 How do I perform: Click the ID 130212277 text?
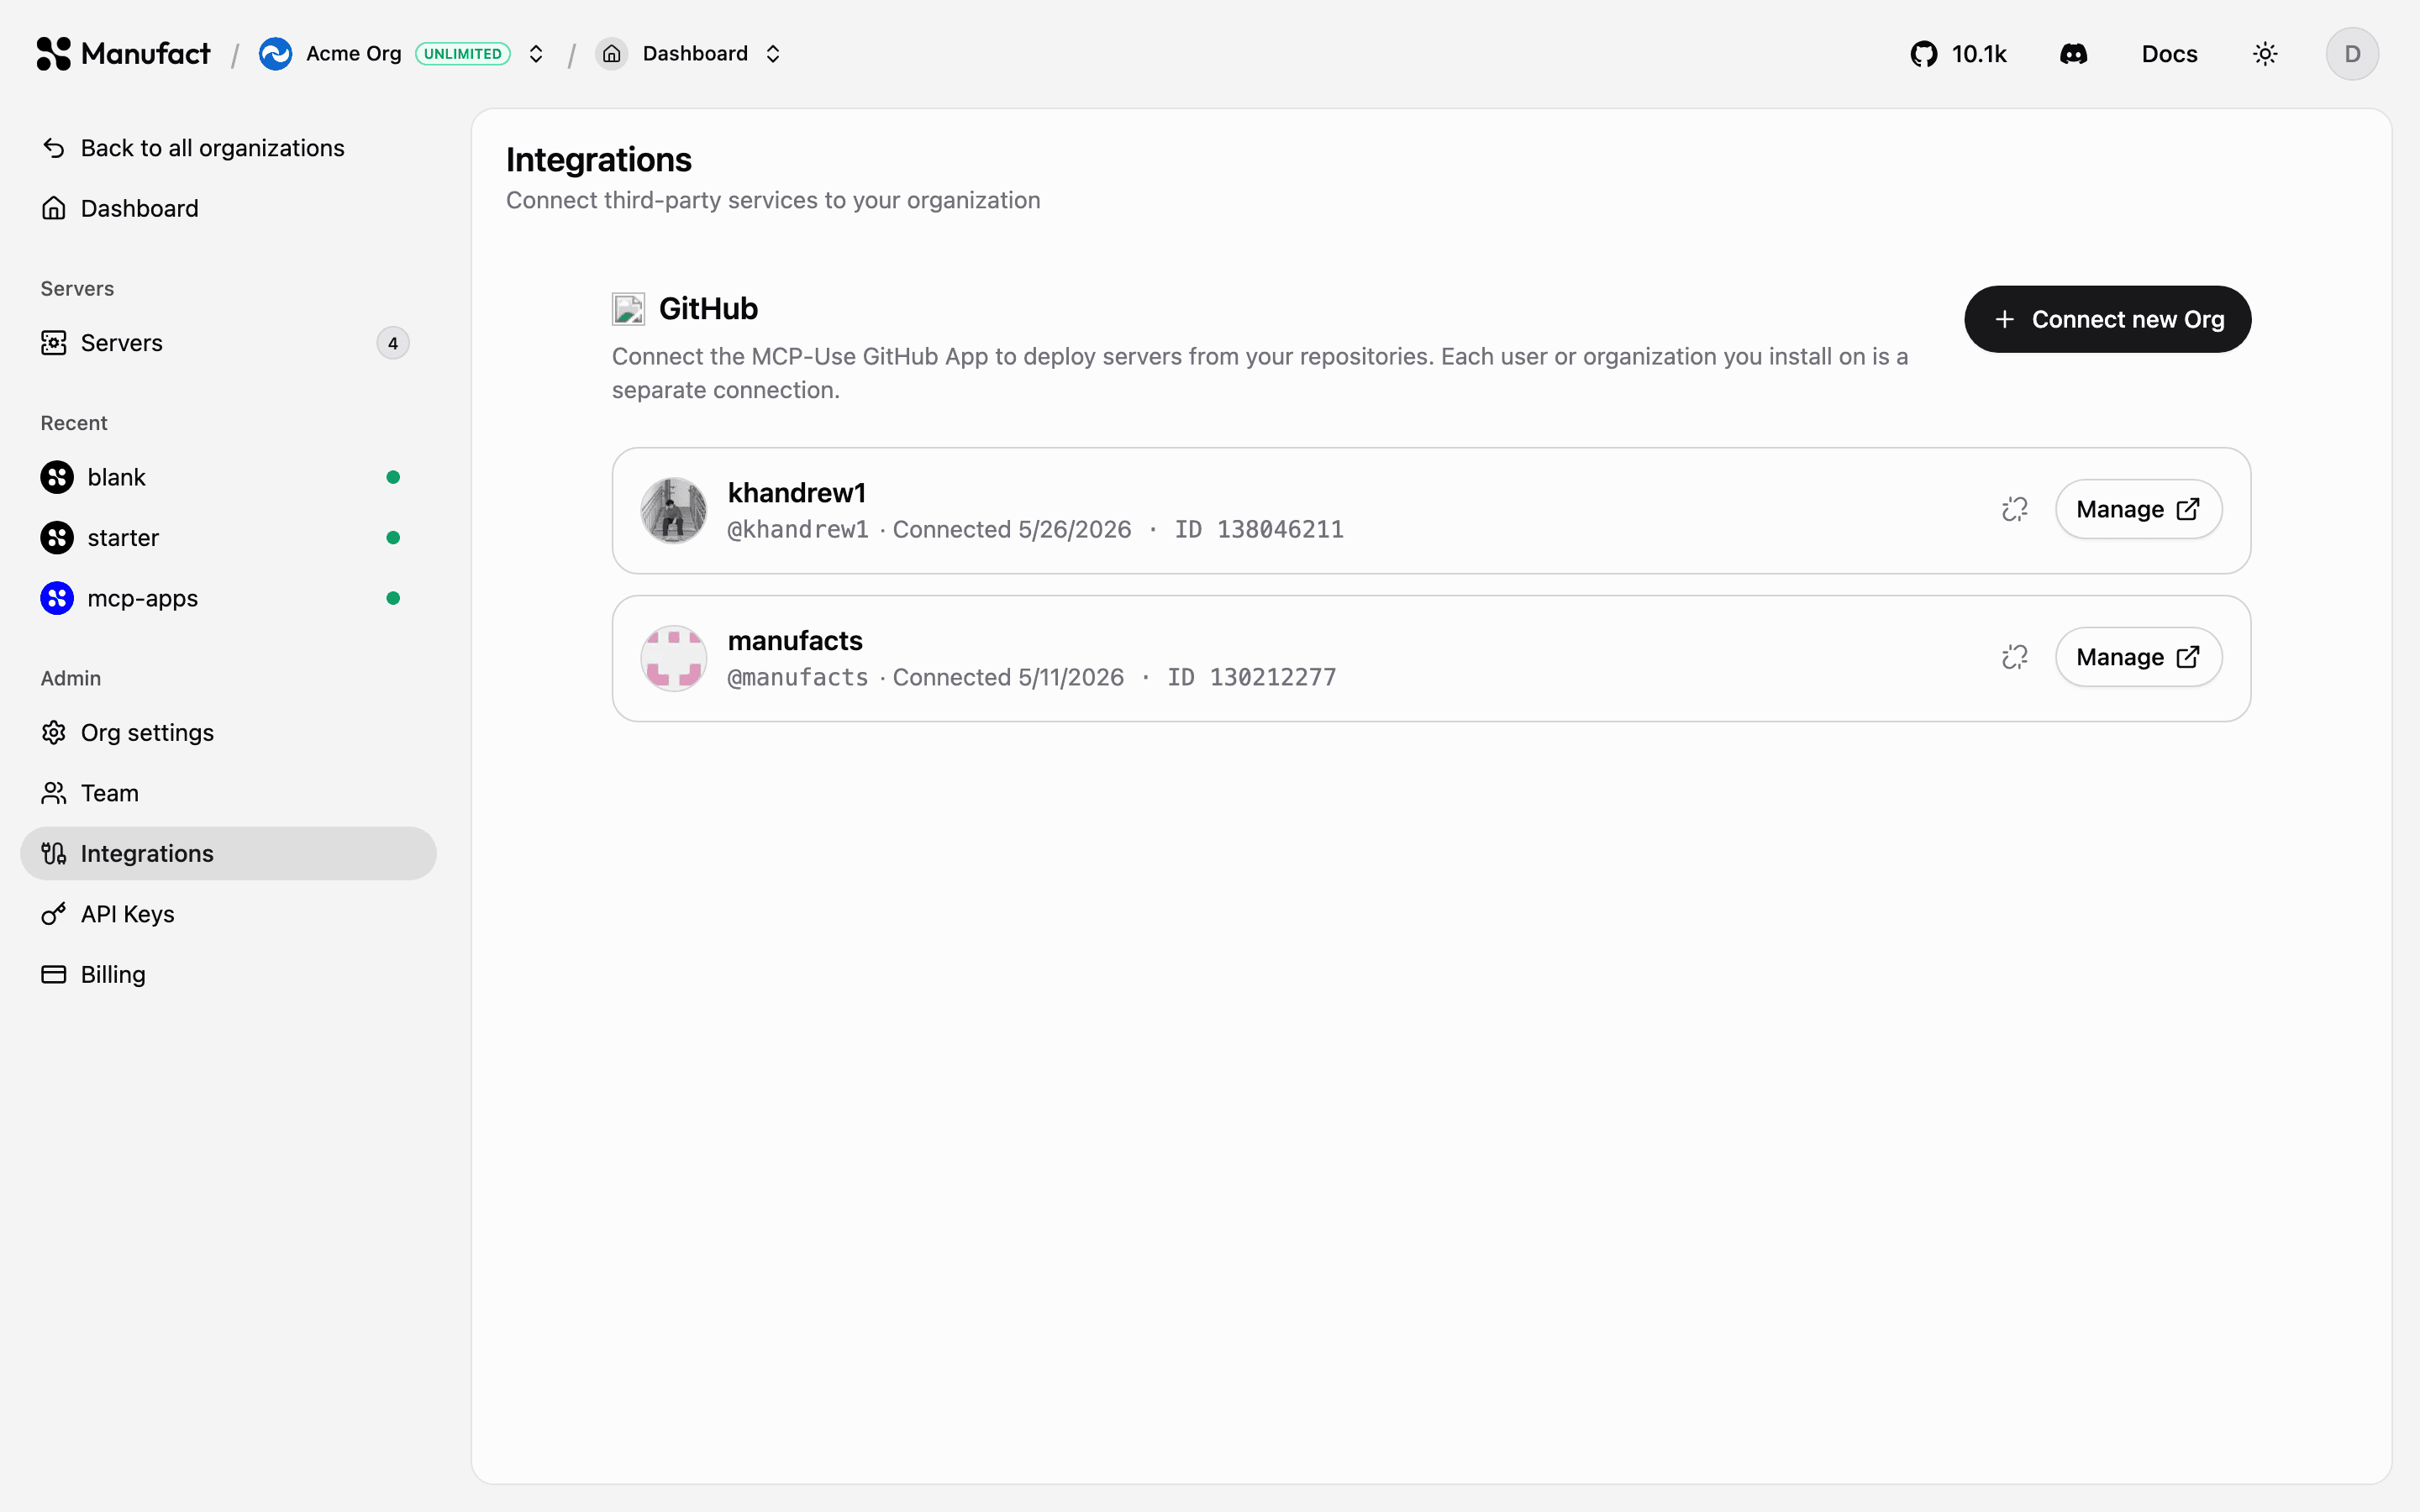(1251, 677)
